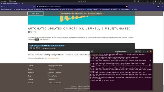This screenshot has height=92, width=164.
Task: Open the Gmail Inbox bookmark
Action: pos(80,9)
